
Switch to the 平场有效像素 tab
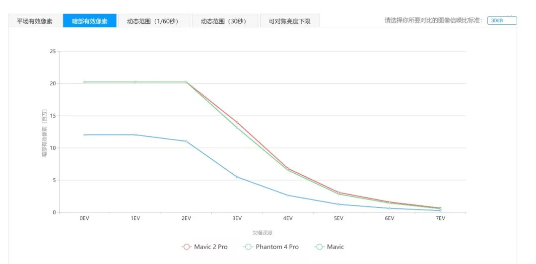tap(34, 21)
